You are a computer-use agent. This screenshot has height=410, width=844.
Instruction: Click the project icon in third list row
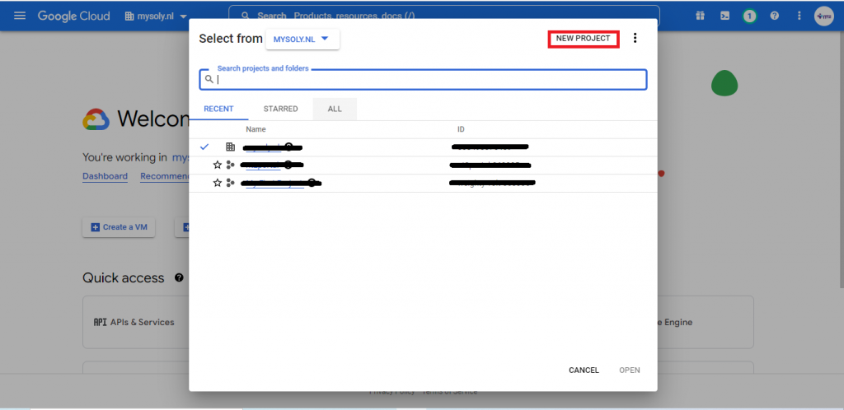(x=231, y=183)
